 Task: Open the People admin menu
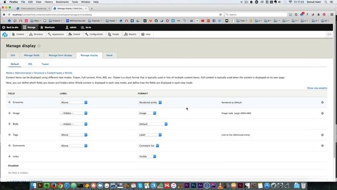(x=113, y=34)
